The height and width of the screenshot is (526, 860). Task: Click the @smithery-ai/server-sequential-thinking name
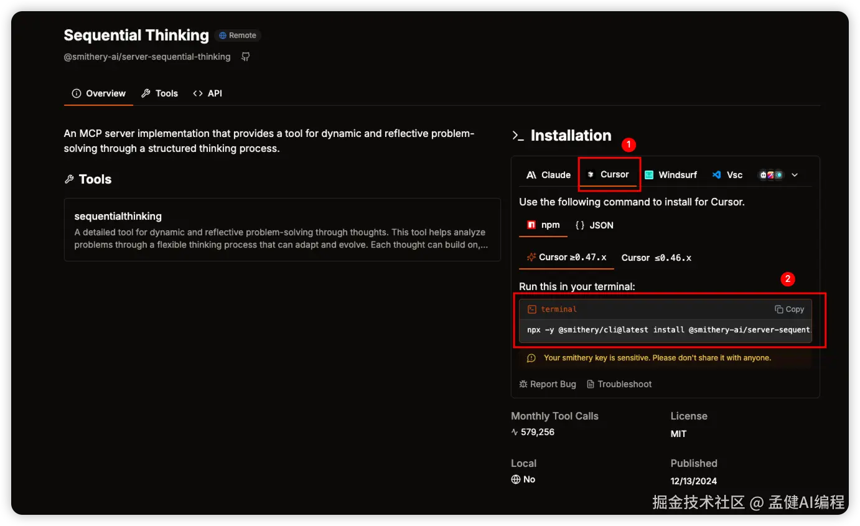(x=147, y=57)
